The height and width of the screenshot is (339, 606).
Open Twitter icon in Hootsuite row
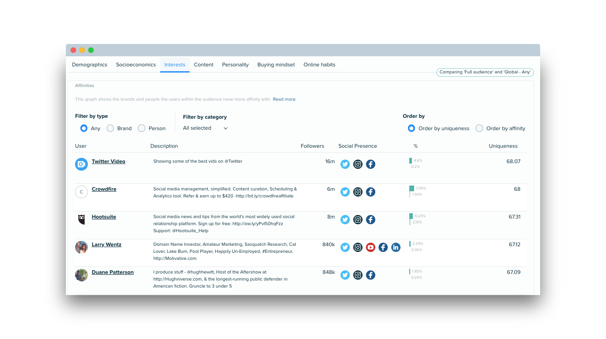pyautogui.click(x=345, y=220)
